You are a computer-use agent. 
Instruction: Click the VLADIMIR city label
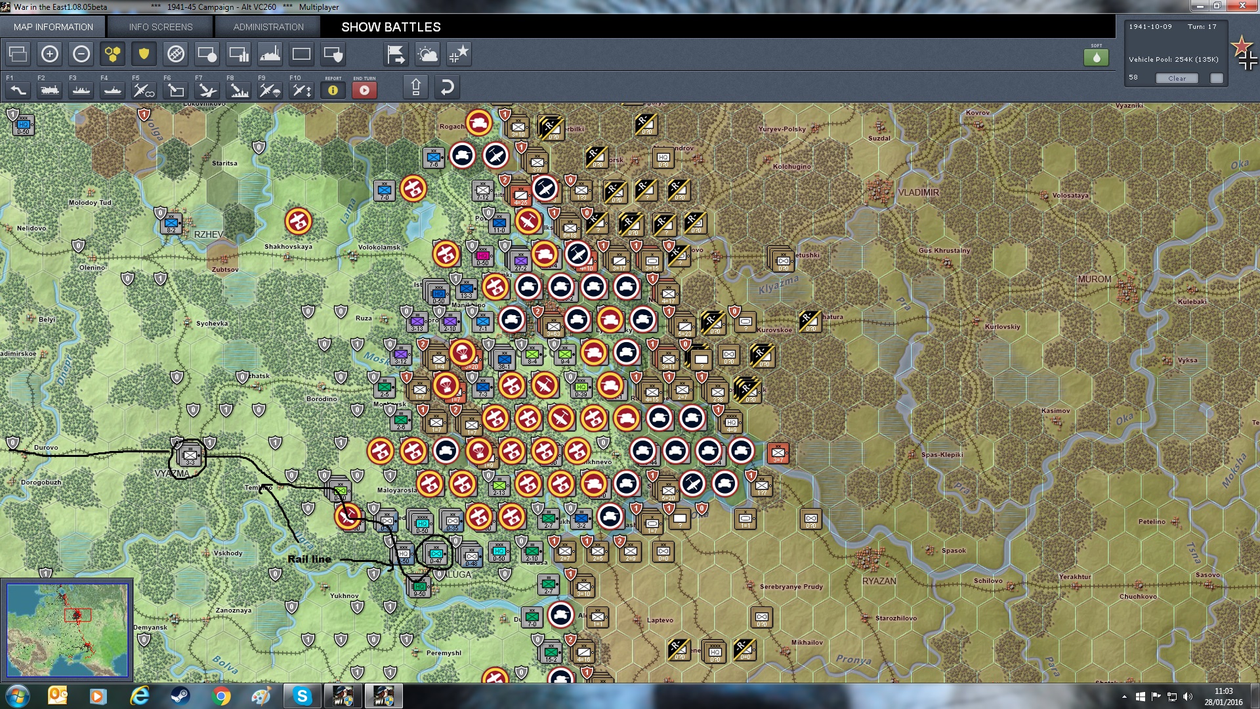(918, 192)
